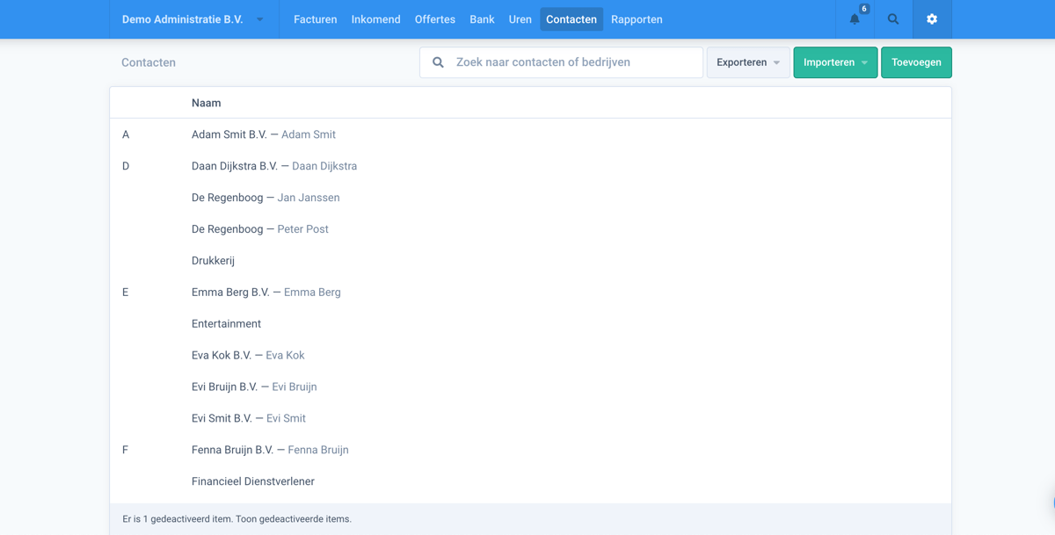
Task: Open the Emma Berg contact
Action: pyautogui.click(x=312, y=292)
